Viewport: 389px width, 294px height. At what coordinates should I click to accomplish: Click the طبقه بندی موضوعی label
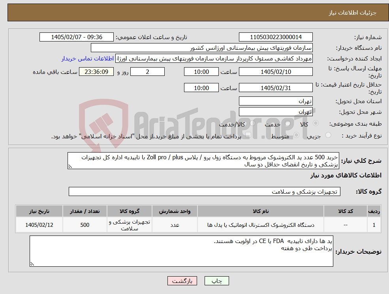(x=355, y=124)
